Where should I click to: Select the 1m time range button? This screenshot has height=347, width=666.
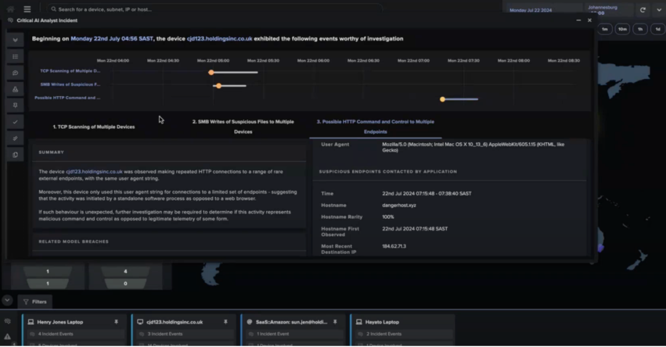pos(605,30)
